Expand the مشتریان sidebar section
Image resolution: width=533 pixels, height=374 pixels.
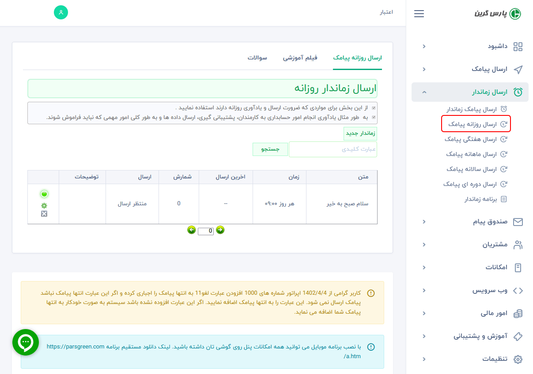tap(424, 244)
